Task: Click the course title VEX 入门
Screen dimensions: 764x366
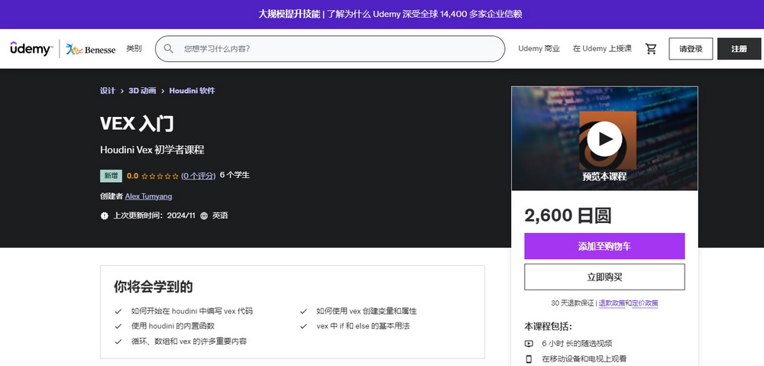Action: point(137,123)
